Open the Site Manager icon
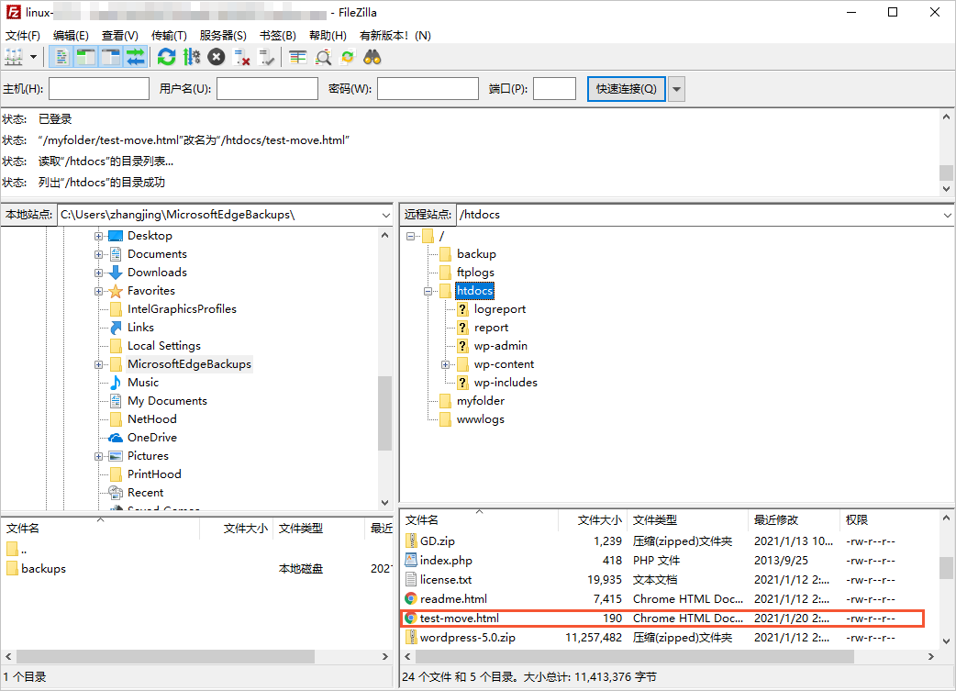The width and height of the screenshot is (956, 691). pos(14,57)
